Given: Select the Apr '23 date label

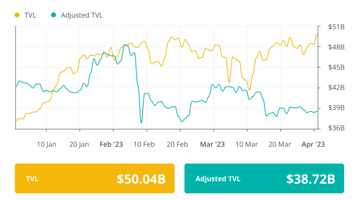Looking at the screenshot, I should (314, 144).
